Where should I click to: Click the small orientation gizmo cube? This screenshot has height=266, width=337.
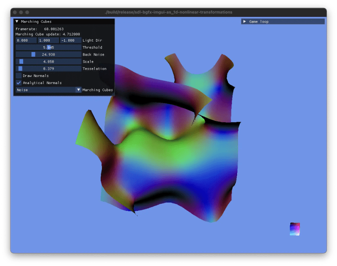(294, 229)
